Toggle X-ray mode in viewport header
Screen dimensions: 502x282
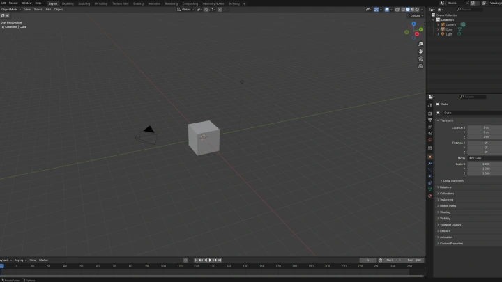[x=397, y=10]
